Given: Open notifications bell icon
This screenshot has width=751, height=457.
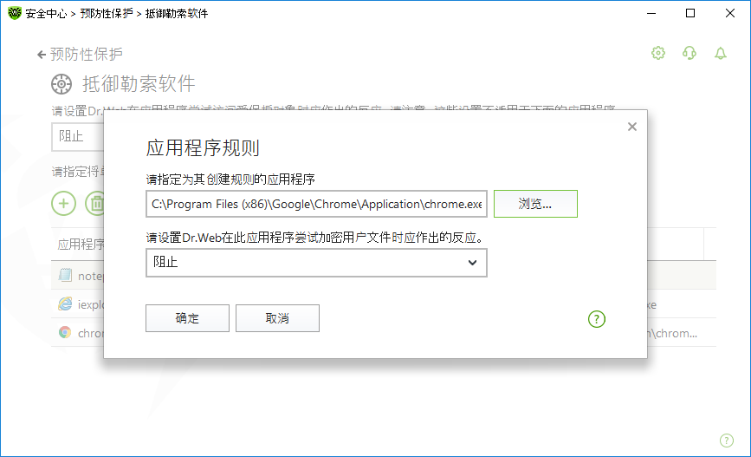Looking at the screenshot, I should coord(721,53).
